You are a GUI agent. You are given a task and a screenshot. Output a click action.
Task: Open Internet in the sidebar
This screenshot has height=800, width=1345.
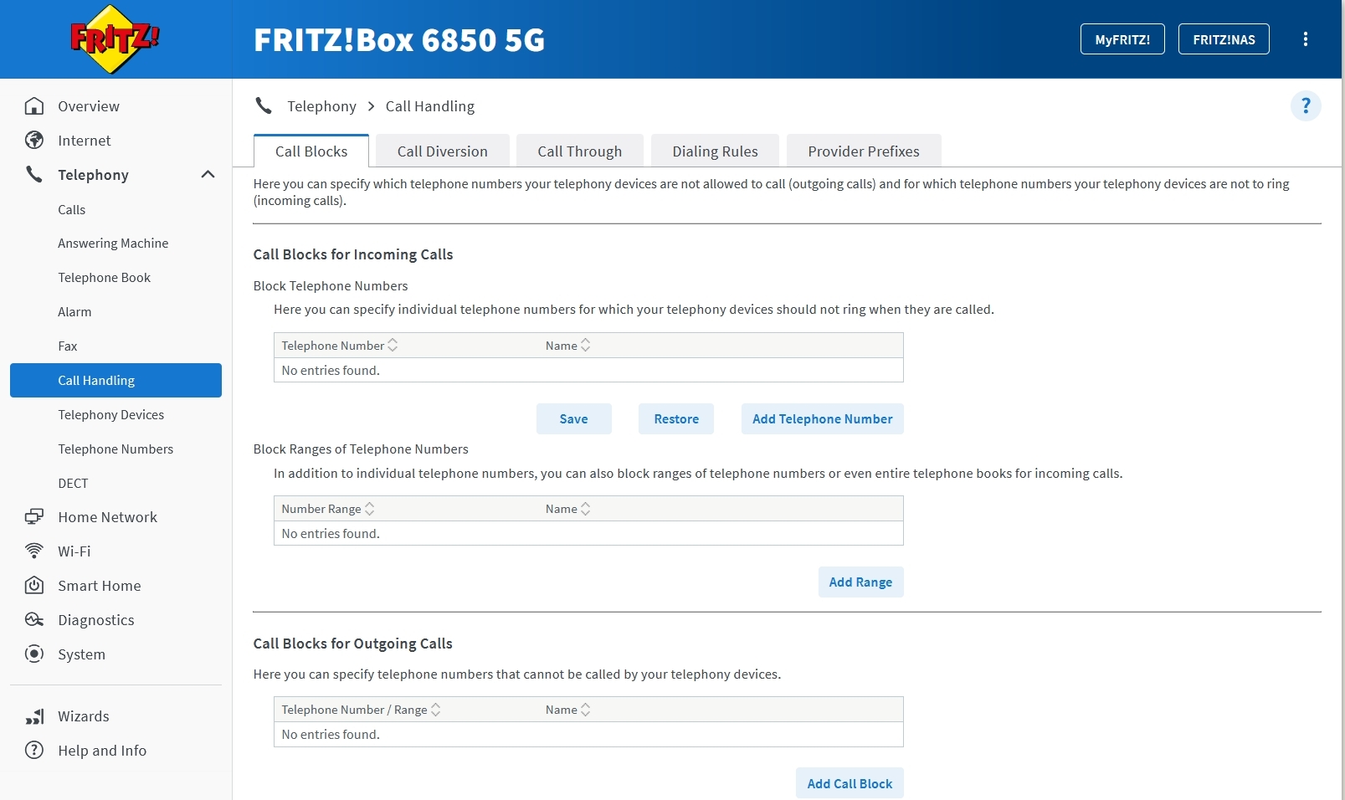tap(85, 141)
